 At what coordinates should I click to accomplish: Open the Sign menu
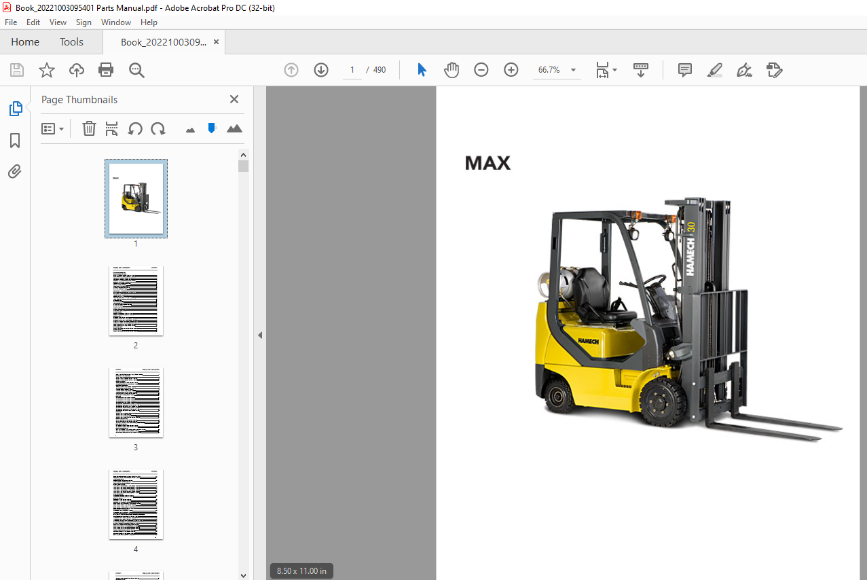(x=84, y=22)
